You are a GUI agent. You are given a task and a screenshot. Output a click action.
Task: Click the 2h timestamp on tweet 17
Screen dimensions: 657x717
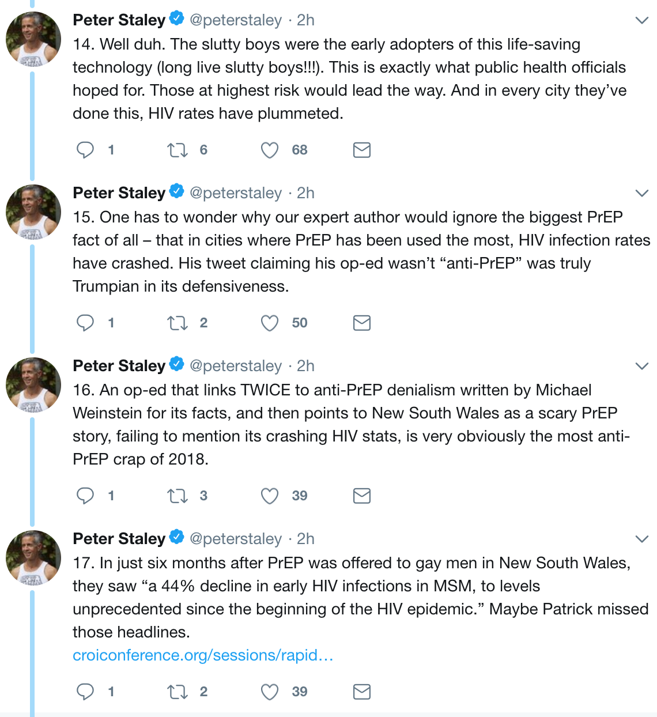(305, 539)
